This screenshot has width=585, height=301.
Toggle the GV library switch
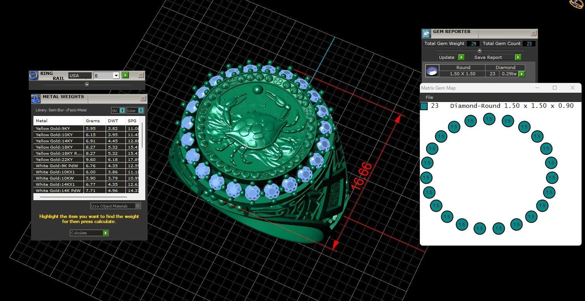122,111
